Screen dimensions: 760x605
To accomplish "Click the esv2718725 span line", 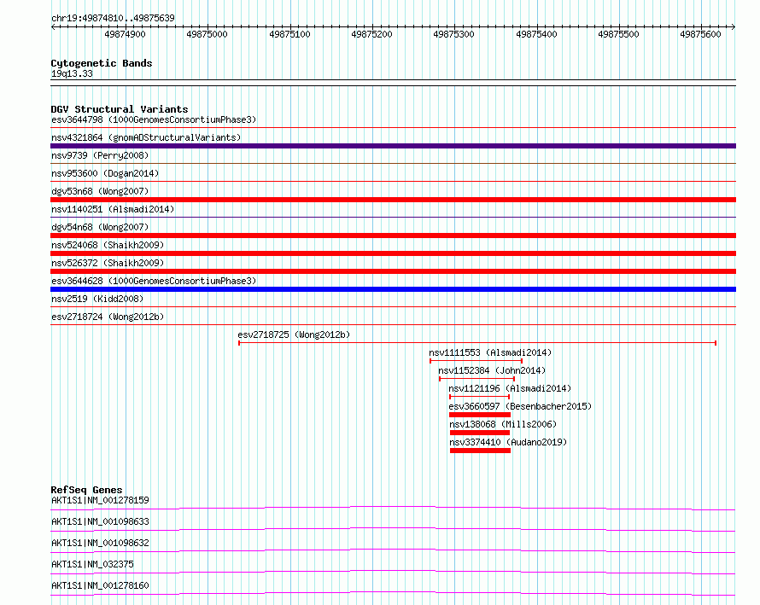I will click(x=477, y=343).
